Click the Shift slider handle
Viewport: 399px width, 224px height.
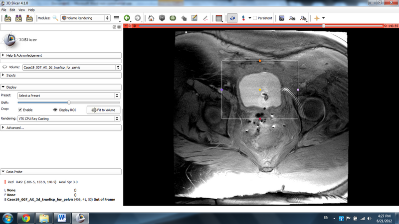click(69, 103)
